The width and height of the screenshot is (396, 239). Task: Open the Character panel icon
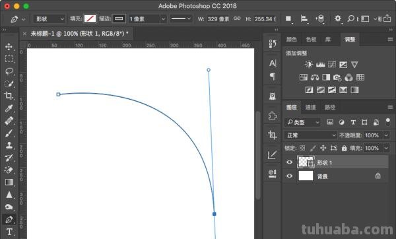(273, 63)
